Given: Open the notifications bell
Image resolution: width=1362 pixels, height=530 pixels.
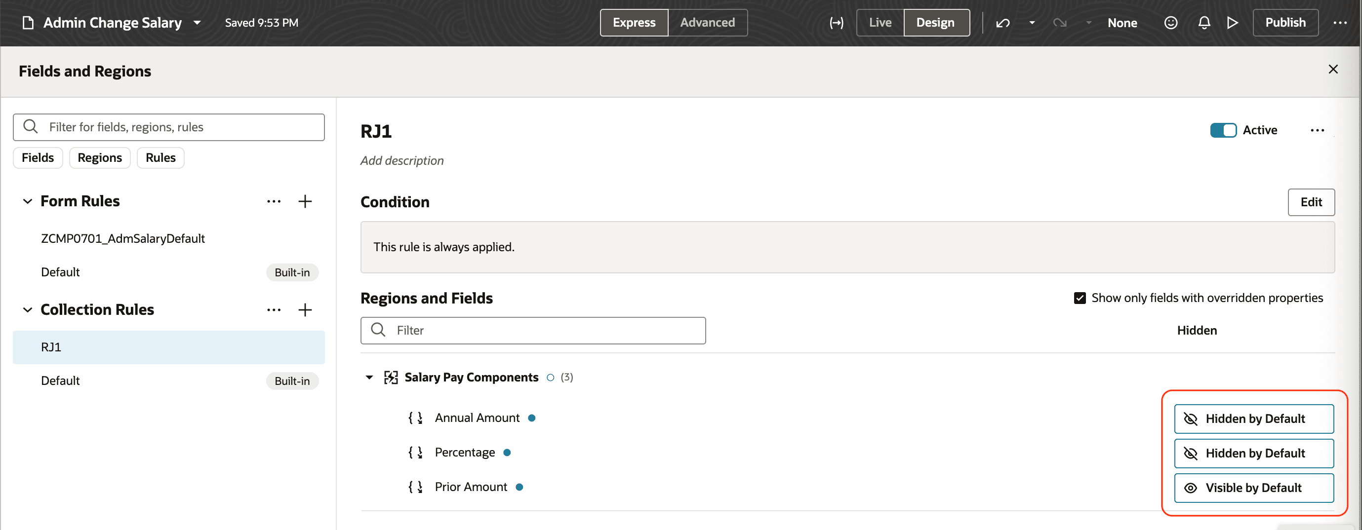Looking at the screenshot, I should point(1204,23).
